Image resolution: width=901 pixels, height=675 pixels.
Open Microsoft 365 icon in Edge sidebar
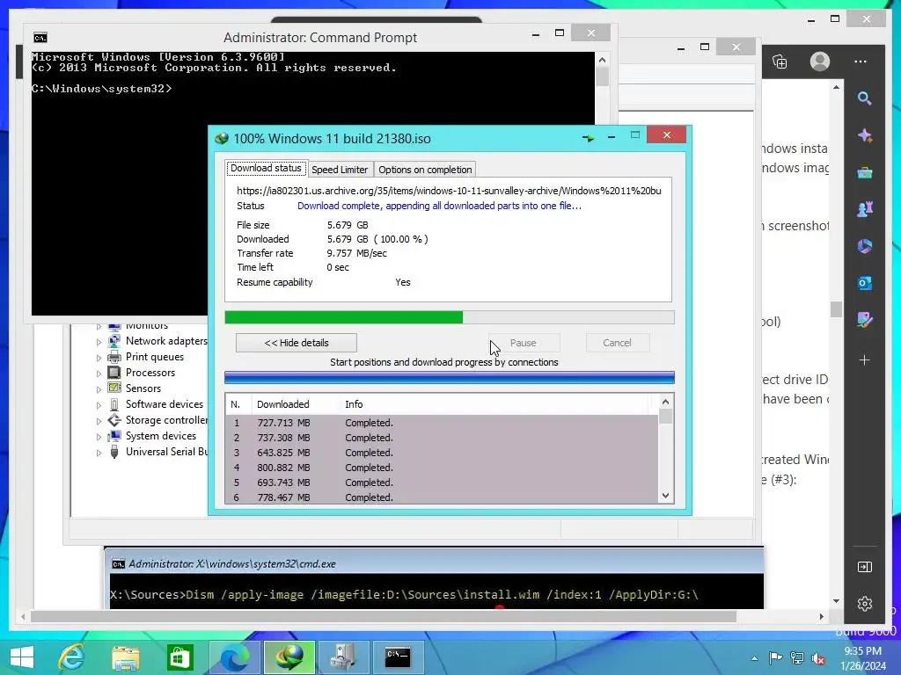(x=864, y=246)
